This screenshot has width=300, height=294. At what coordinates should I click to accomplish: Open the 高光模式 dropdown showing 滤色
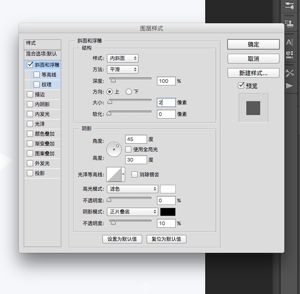coord(132,189)
